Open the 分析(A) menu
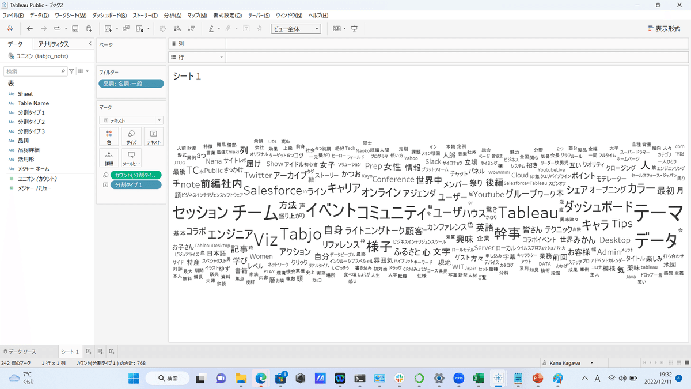The width and height of the screenshot is (691, 389). point(172,15)
